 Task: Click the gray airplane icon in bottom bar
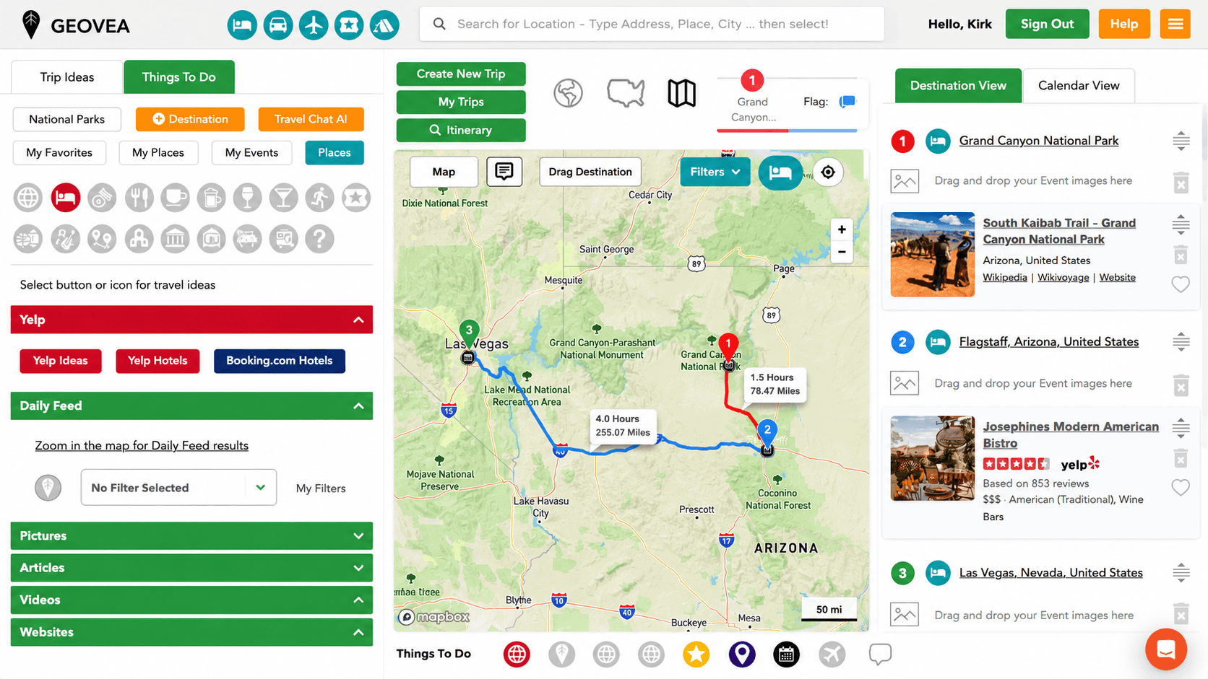(832, 654)
